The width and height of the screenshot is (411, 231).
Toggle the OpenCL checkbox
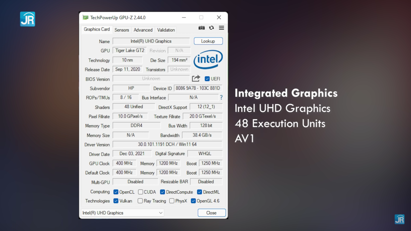click(x=116, y=192)
